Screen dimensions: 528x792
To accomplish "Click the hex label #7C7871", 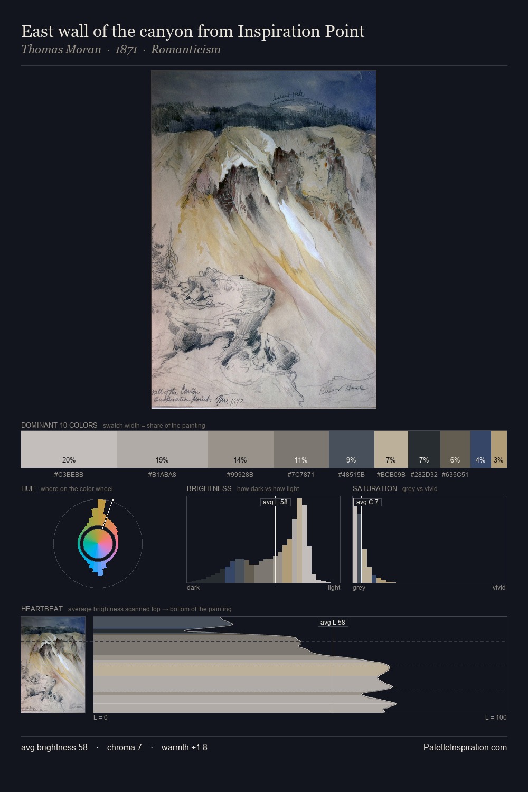I will click(301, 475).
